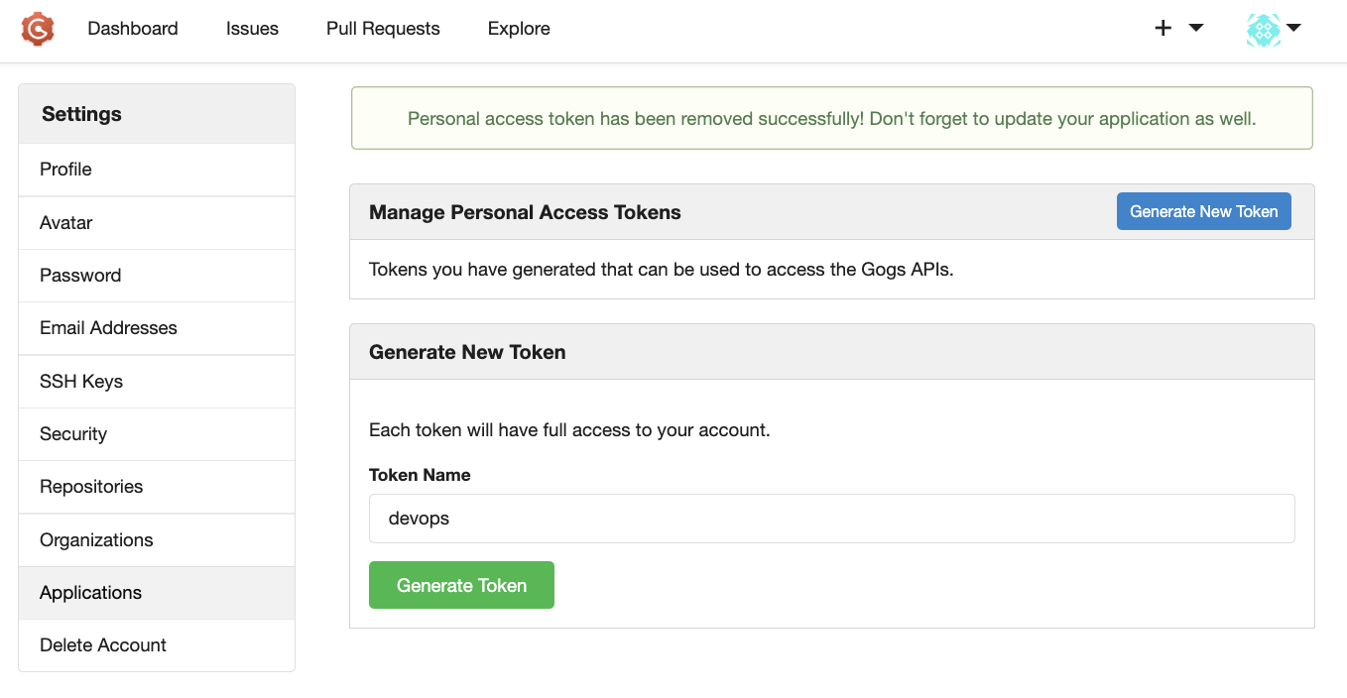This screenshot has width=1347, height=698.
Task: Open Email Addresses settings
Action: coord(108,328)
